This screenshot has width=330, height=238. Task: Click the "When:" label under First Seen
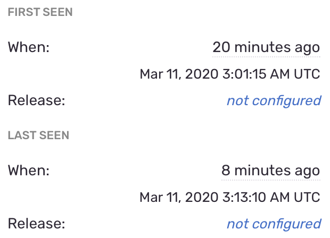(29, 47)
